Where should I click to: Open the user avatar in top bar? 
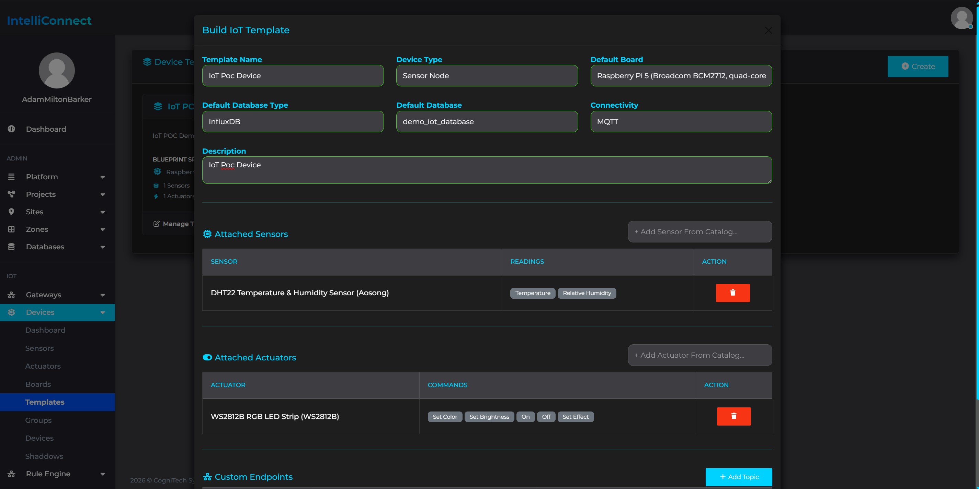click(x=962, y=18)
